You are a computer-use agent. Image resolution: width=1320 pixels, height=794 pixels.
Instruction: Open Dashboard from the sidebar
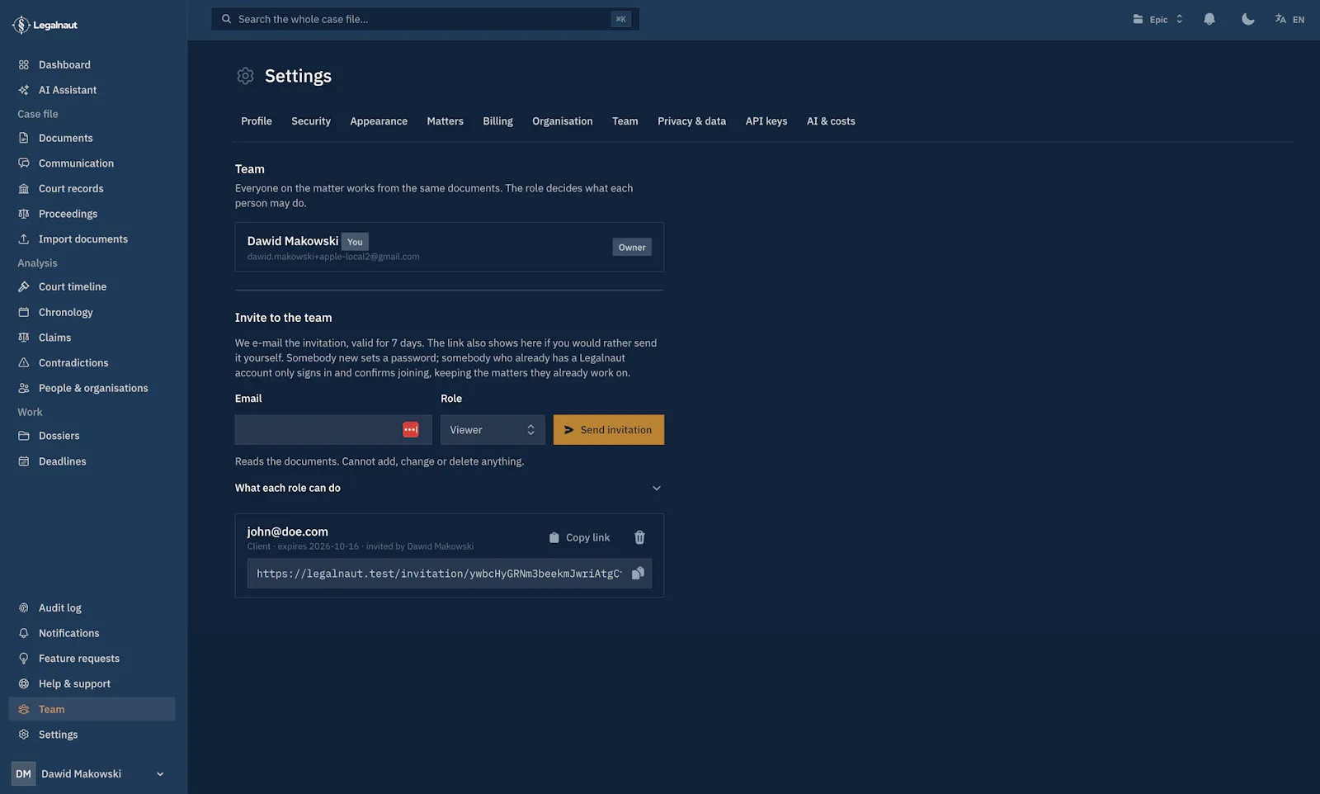tap(92, 64)
